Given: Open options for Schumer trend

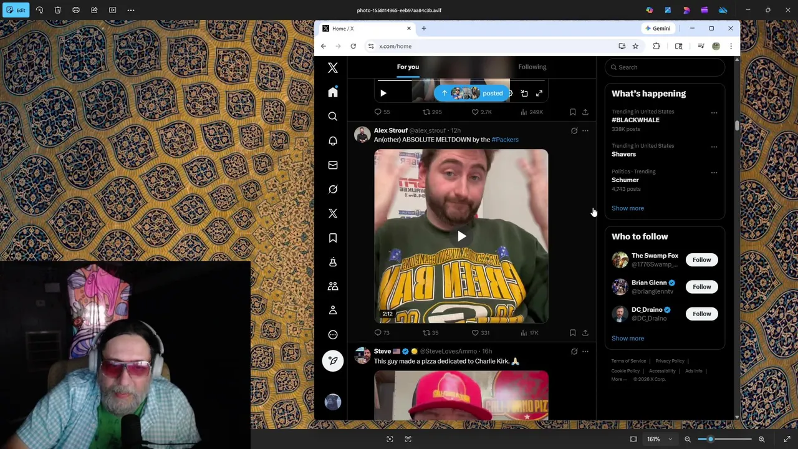Looking at the screenshot, I should pyautogui.click(x=714, y=173).
